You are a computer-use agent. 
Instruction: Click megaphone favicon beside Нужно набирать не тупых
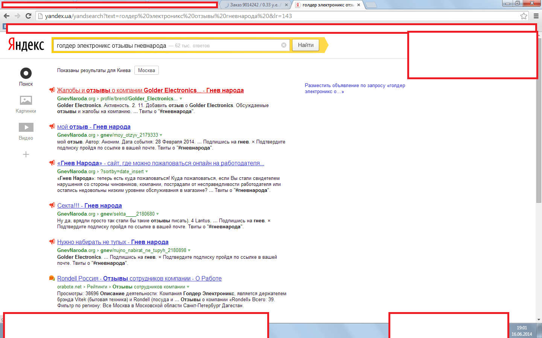[52, 241]
